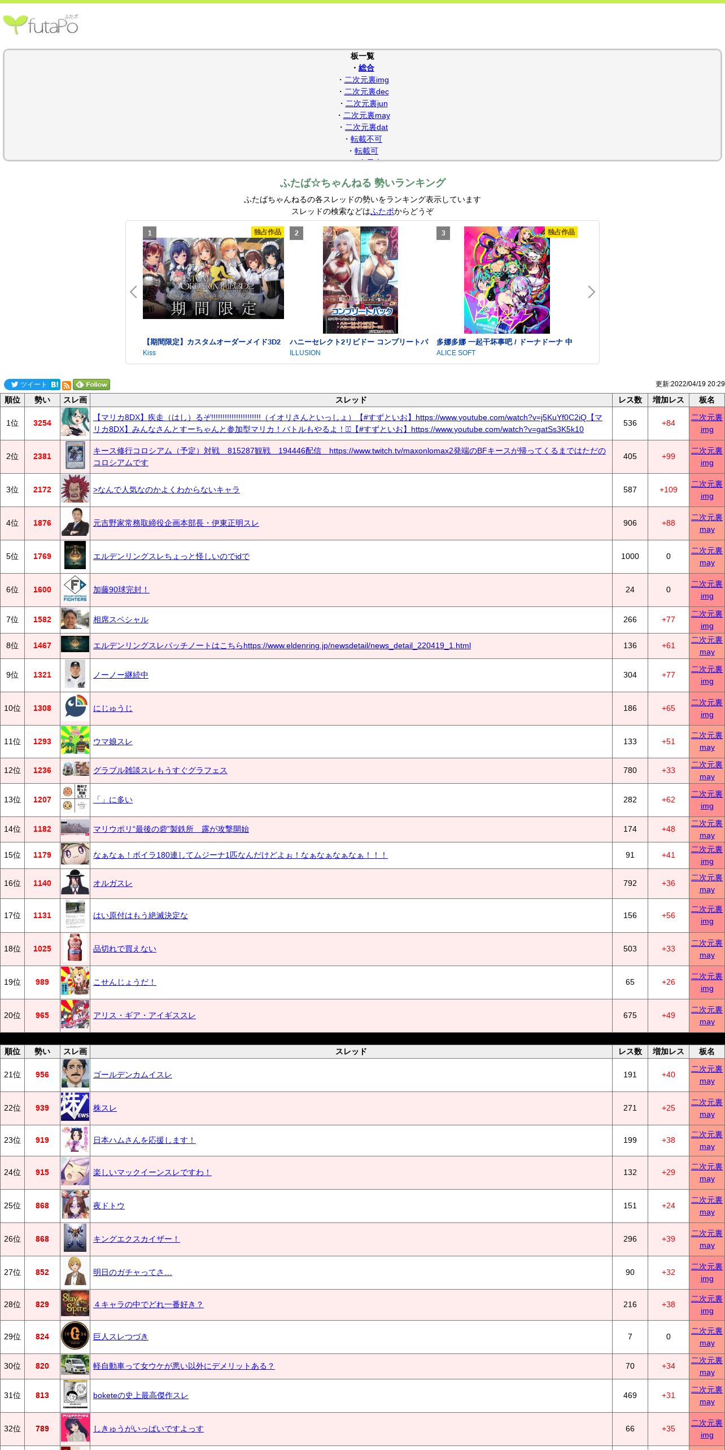
Task: Click the 勢い column header in top table
Action: point(42,400)
